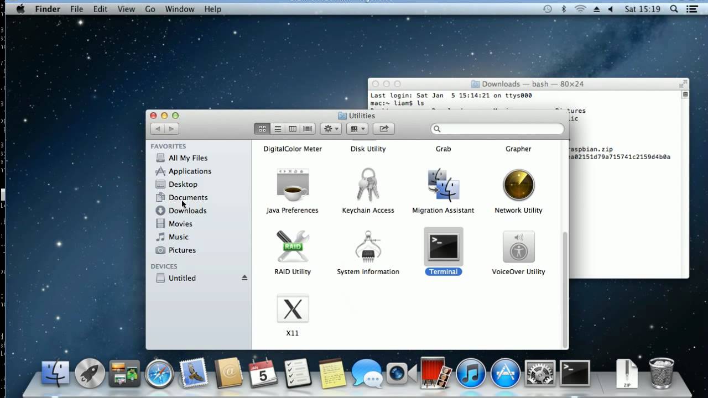Open Mission Control icon in Dock
708x398 pixels.
coord(124,374)
